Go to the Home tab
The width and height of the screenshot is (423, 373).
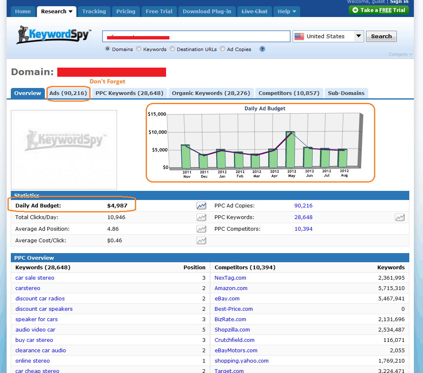pos(23,12)
